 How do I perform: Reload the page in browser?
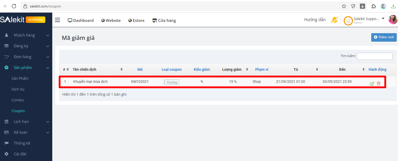(14, 6)
